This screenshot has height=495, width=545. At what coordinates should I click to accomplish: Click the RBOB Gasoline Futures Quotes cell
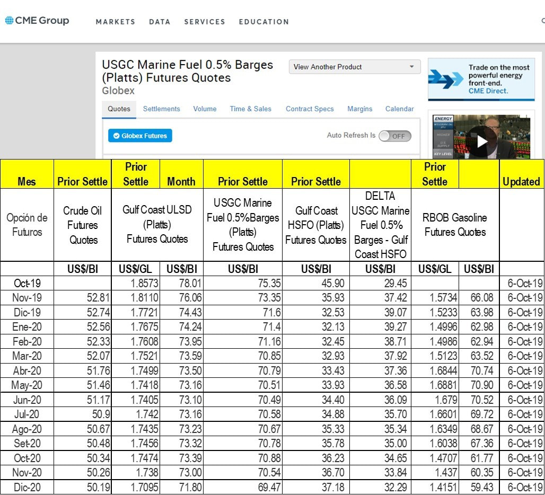(x=455, y=225)
